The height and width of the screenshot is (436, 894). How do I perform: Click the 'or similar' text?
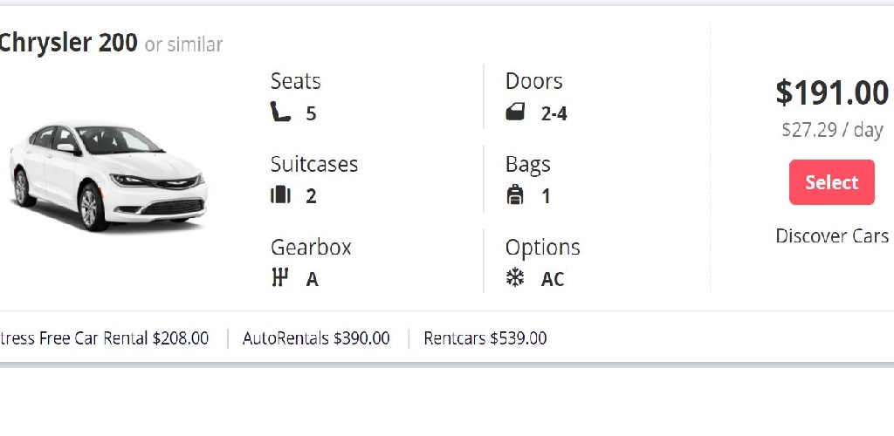coord(183,44)
